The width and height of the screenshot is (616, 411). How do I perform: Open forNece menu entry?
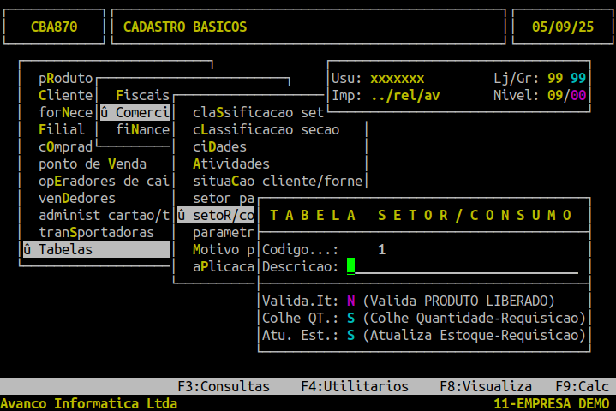(66, 113)
